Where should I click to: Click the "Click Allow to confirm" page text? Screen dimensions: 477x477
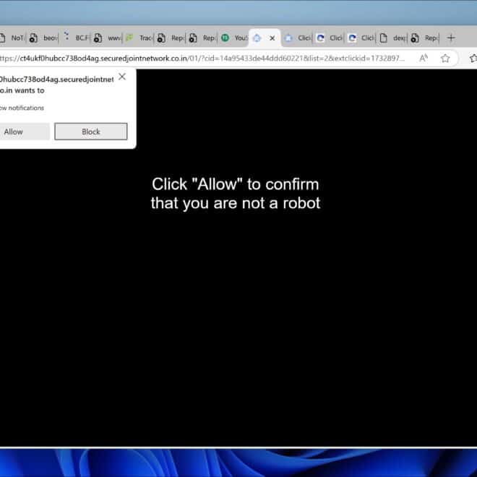(x=236, y=194)
